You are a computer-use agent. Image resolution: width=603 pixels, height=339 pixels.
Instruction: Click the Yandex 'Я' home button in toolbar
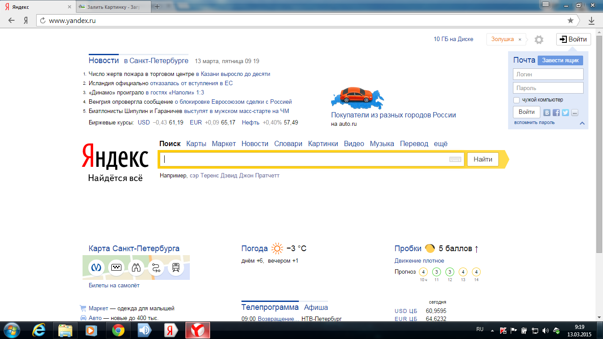pos(26,20)
